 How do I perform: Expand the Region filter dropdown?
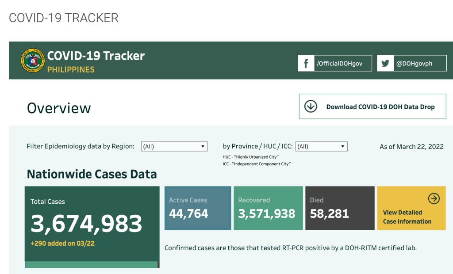[174, 146]
